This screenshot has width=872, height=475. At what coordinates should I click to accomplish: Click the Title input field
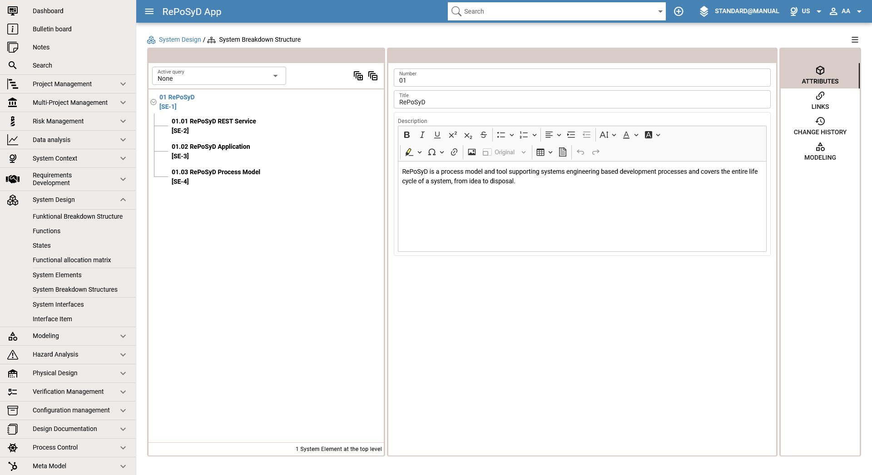pyautogui.click(x=582, y=99)
